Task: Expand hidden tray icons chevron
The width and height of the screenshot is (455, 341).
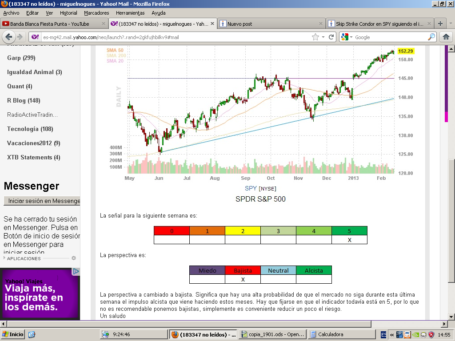Action: click(392, 335)
